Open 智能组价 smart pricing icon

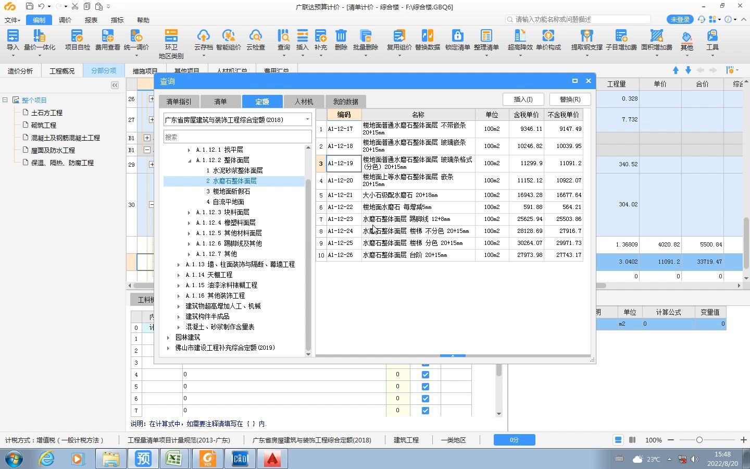pos(229,40)
